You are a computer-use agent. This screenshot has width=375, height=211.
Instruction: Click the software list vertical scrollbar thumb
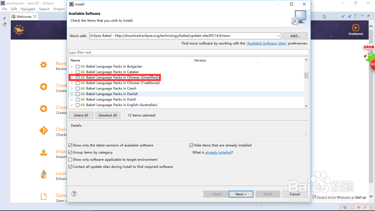pyautogui.click(x=306, y=75)
